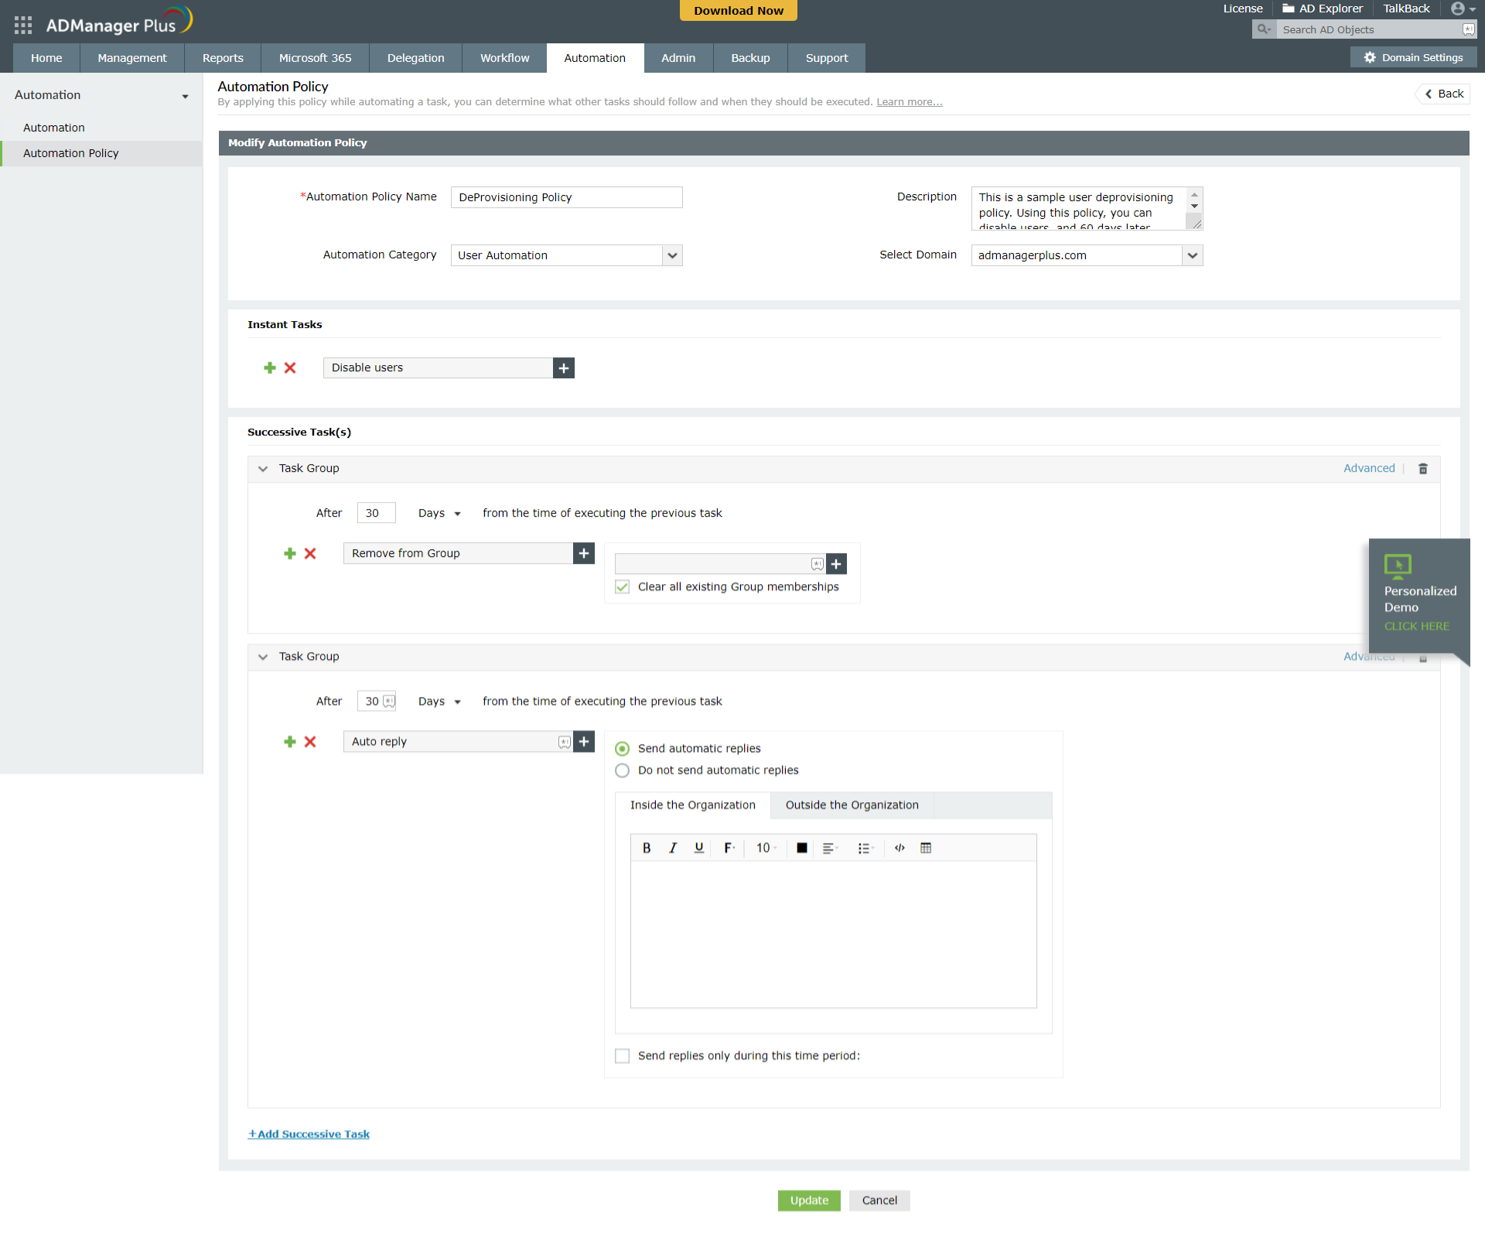Apply bold formatting in the reply editor

647,848
